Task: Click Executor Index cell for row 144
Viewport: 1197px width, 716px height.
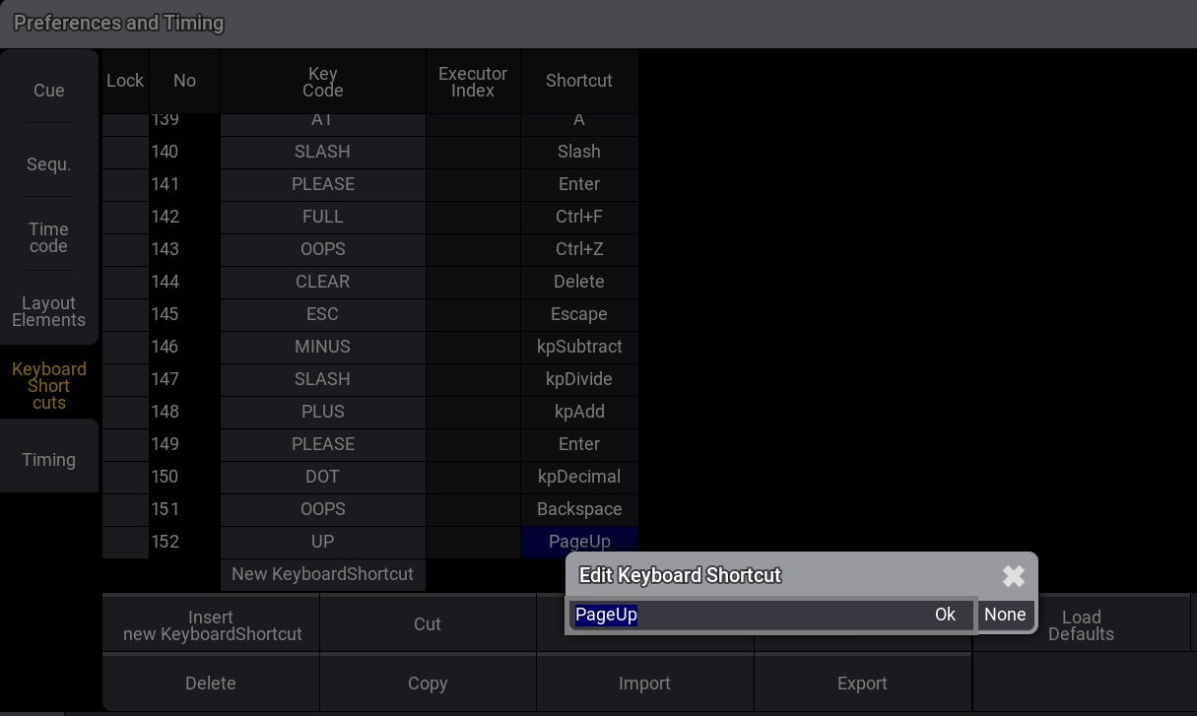Action: 473,282
